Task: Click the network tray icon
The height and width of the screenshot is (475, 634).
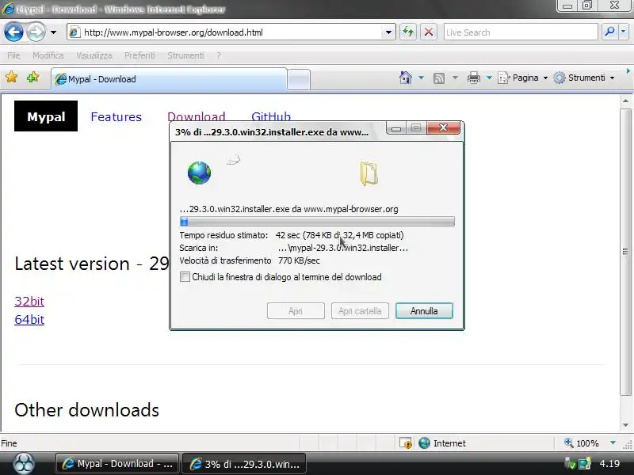Action: point(585,464)
